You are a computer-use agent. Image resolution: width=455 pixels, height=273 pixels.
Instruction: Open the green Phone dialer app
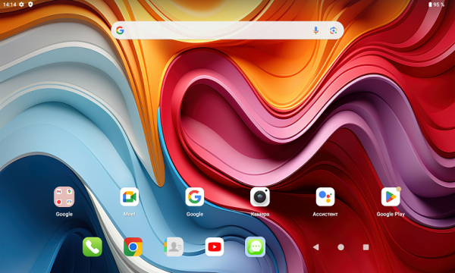click(x=93, y=247)
